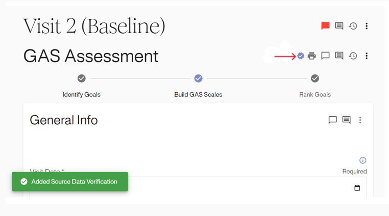Viewport: 389px width, 216px height.
Task: Open GAS Assessment three-dot menu
Action: tap(367, 56)
